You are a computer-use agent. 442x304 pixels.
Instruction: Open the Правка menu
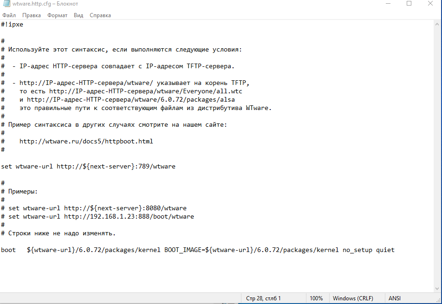[31, 15]
